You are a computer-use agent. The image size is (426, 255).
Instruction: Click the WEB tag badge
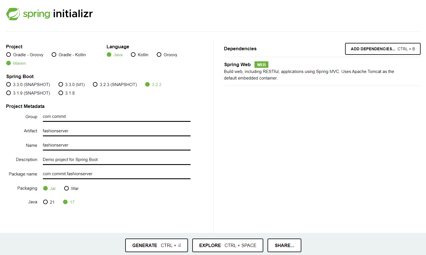coord(261,65)
